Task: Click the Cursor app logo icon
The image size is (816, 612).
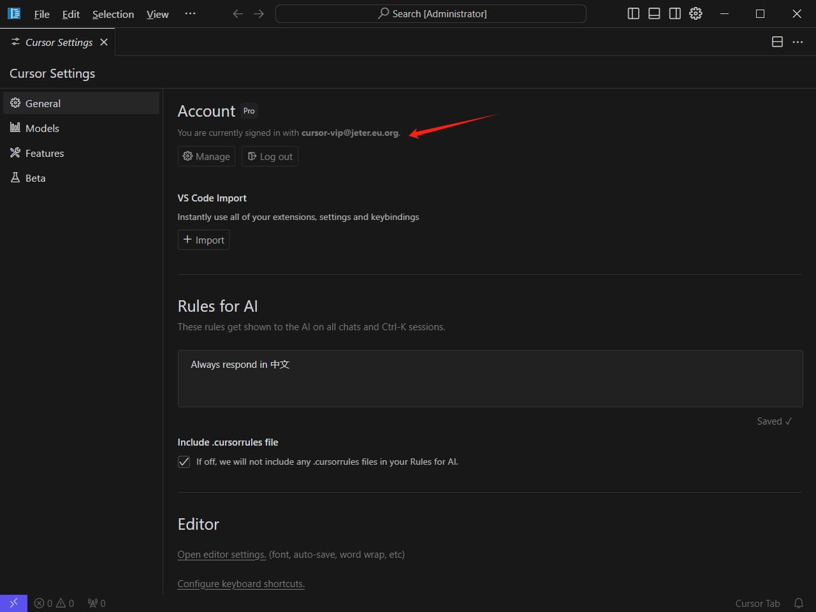Action: pos(14,13)
